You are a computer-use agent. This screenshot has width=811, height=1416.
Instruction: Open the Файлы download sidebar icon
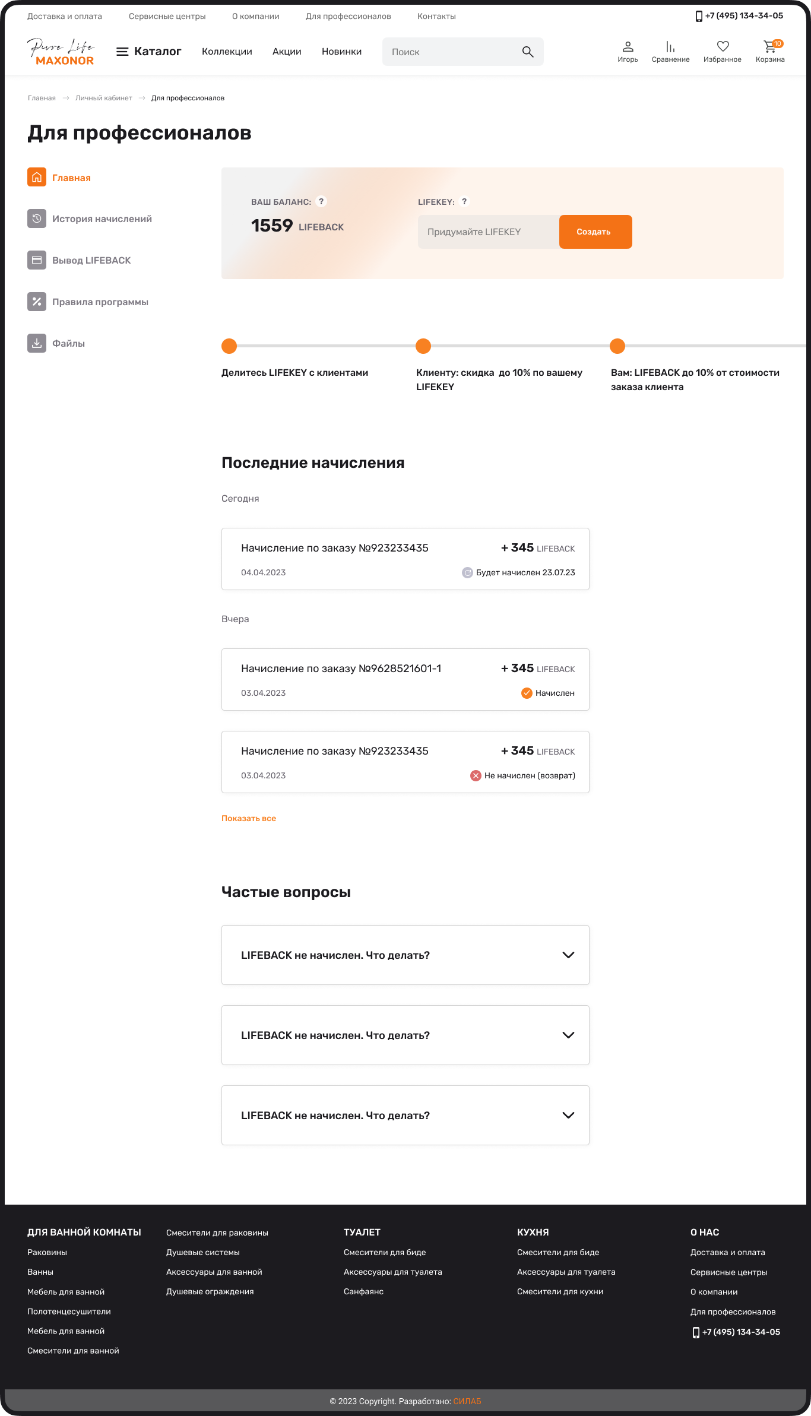(36, 343)
